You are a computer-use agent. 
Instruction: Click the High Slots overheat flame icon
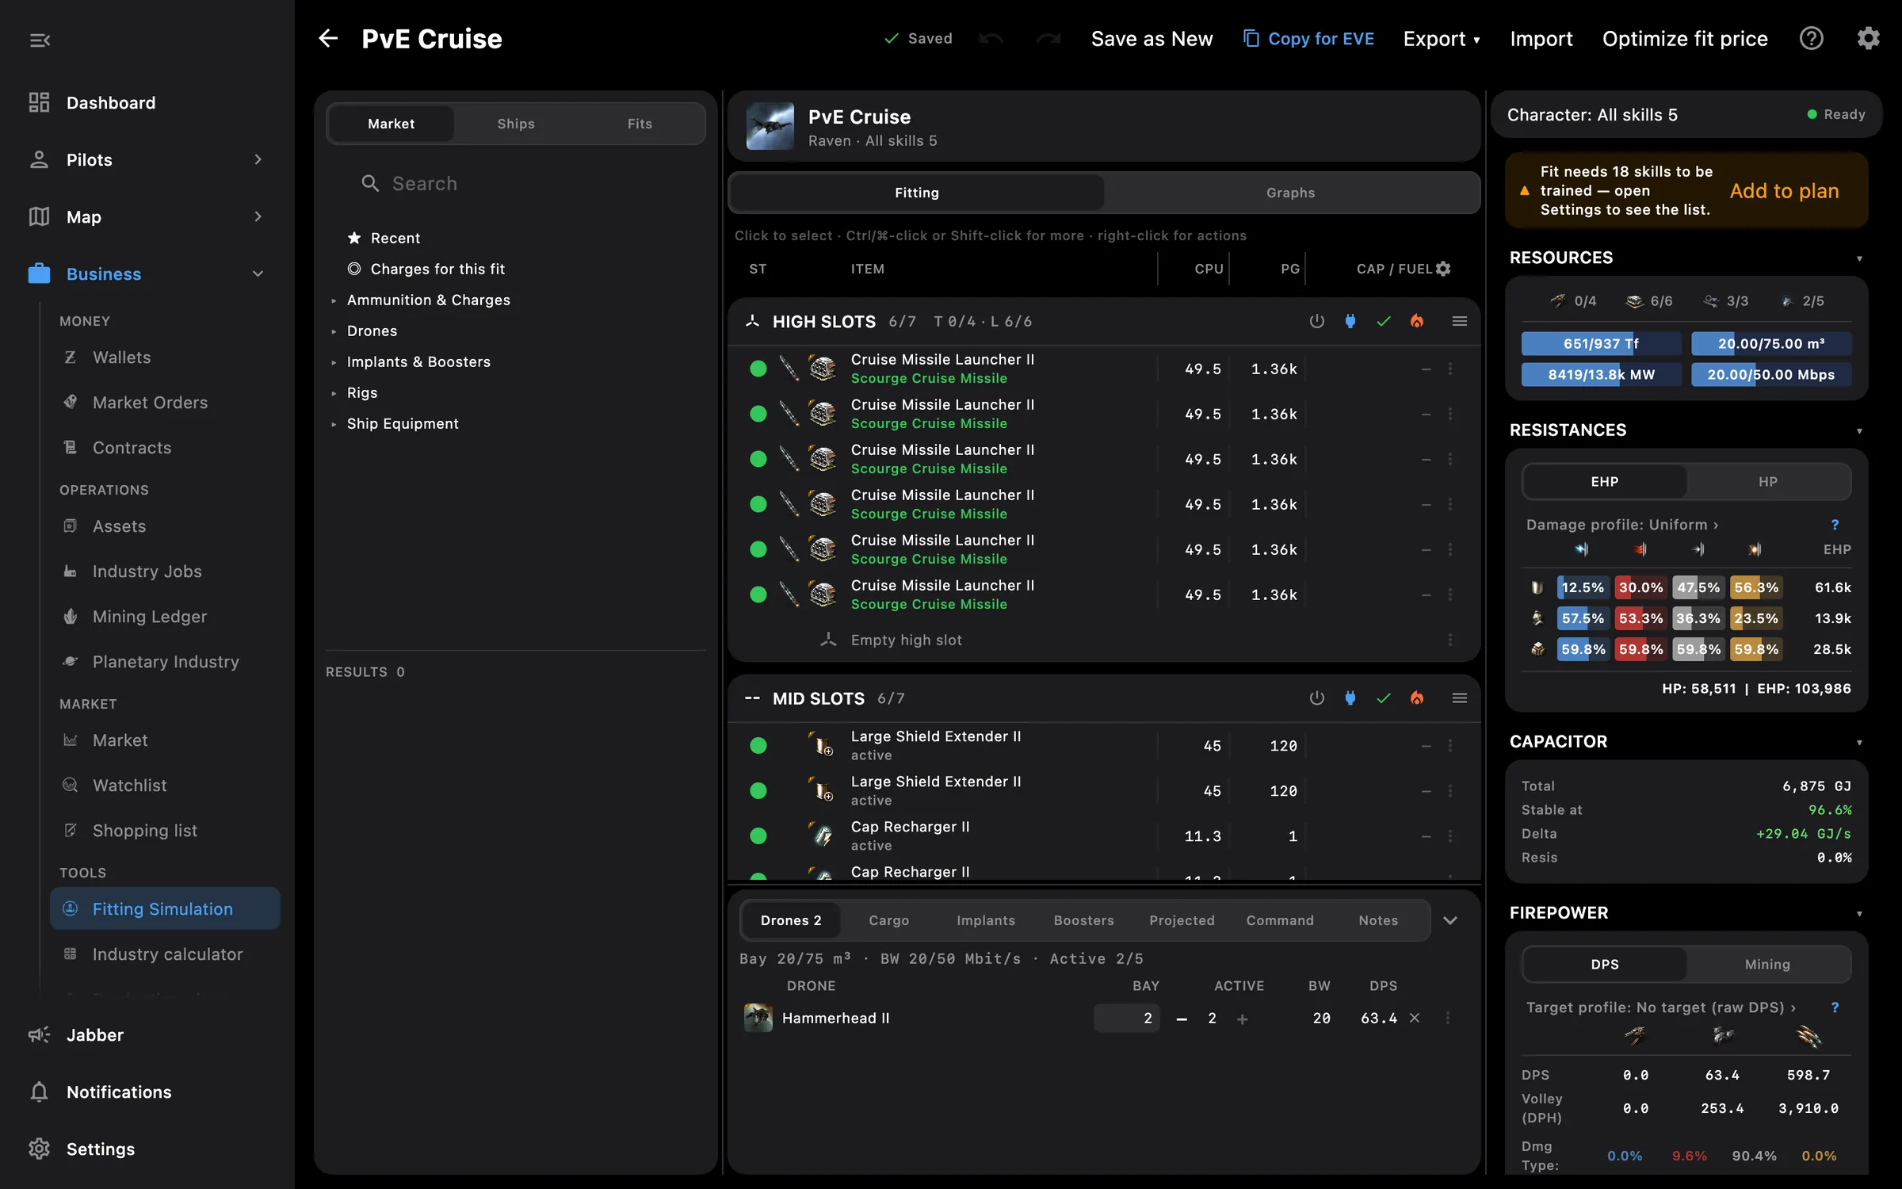tap(1417, 321)
